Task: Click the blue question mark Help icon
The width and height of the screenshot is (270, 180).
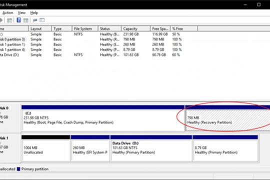Action: pyautogui.click(x=18, y=20)
